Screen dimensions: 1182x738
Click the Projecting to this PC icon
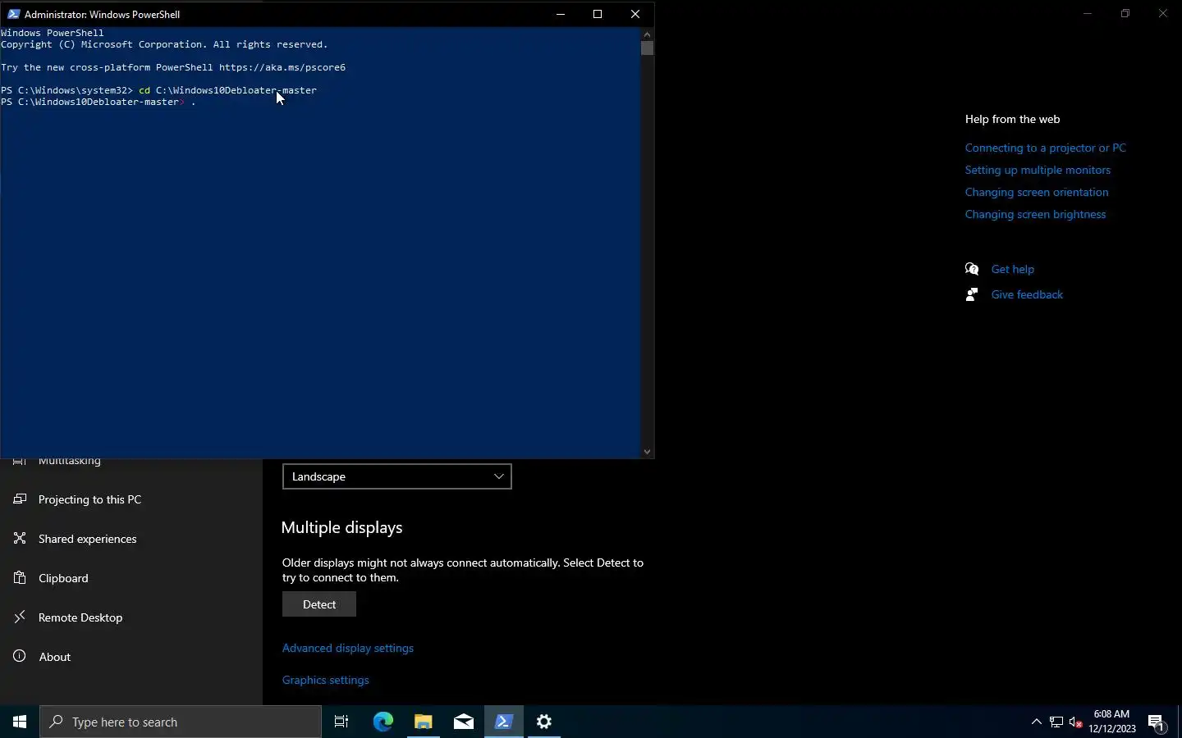pos(20,499)
